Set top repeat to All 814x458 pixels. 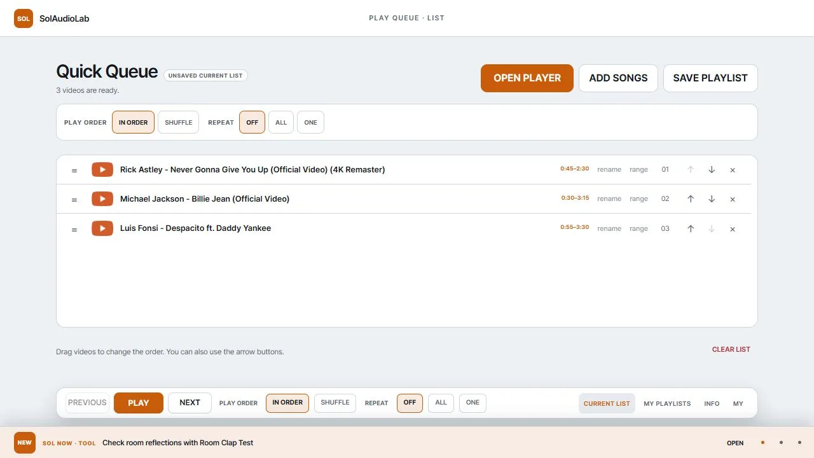[281, 122]
